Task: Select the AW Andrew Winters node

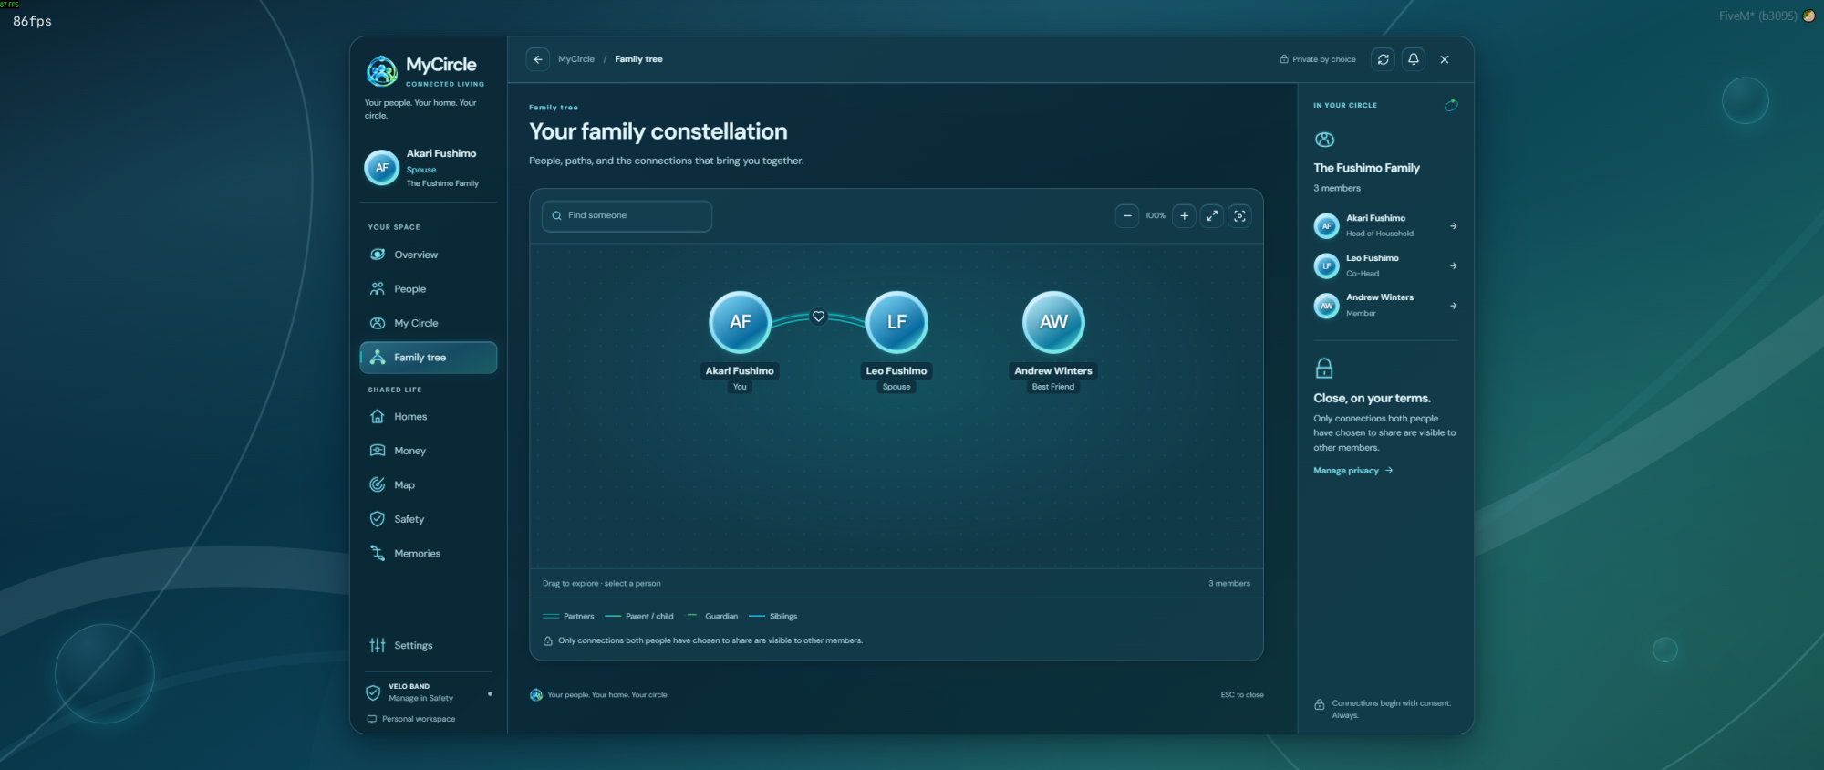Action: [x=1053, y=322]
